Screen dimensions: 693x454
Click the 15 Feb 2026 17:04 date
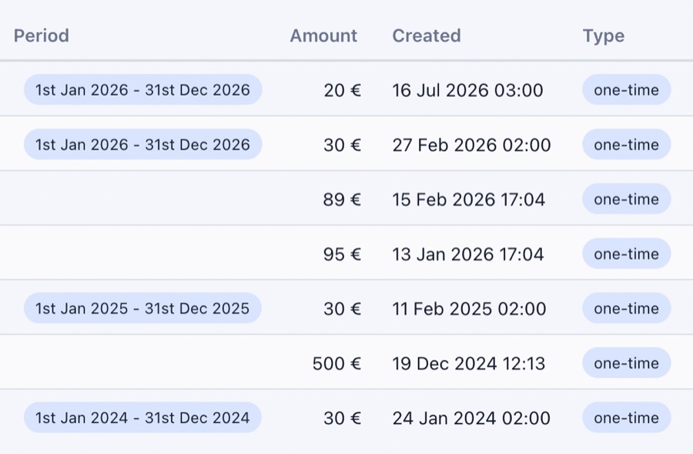click(468, 200)
